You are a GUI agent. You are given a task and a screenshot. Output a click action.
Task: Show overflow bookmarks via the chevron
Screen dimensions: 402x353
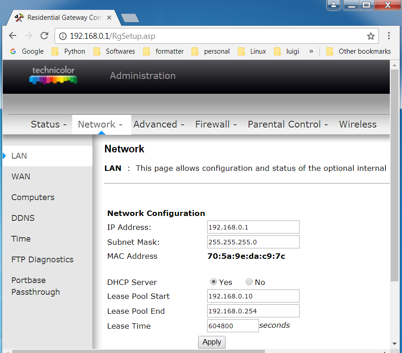pos(311,51)
